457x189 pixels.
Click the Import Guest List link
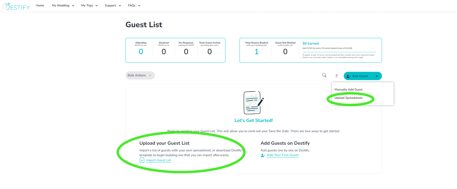point(158,160)
